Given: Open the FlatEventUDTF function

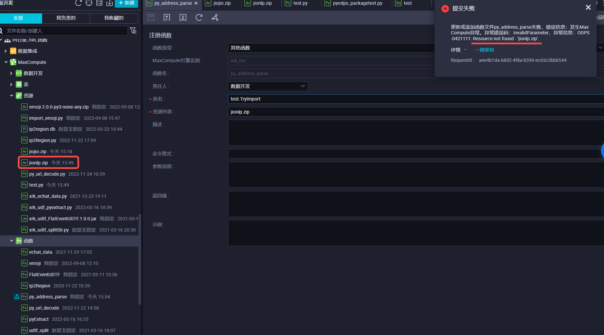Looking at the screenshot, I should [44, 274].
